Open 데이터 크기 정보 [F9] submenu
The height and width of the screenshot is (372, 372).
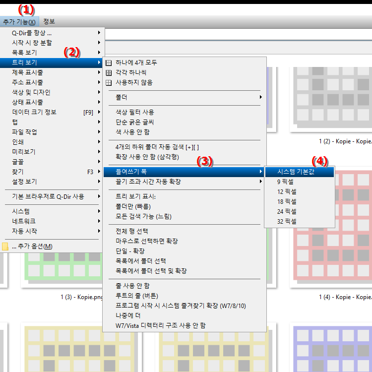(51, 112)
